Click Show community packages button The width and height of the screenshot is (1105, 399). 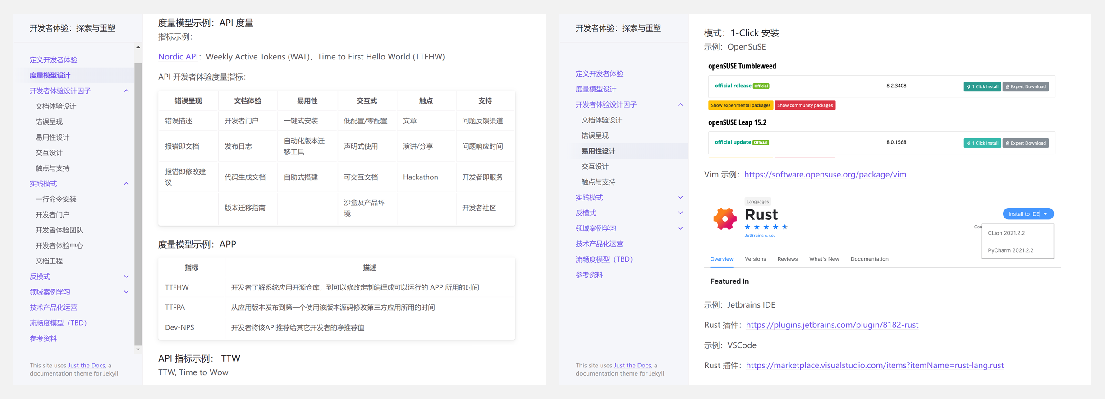coord(805,105)
